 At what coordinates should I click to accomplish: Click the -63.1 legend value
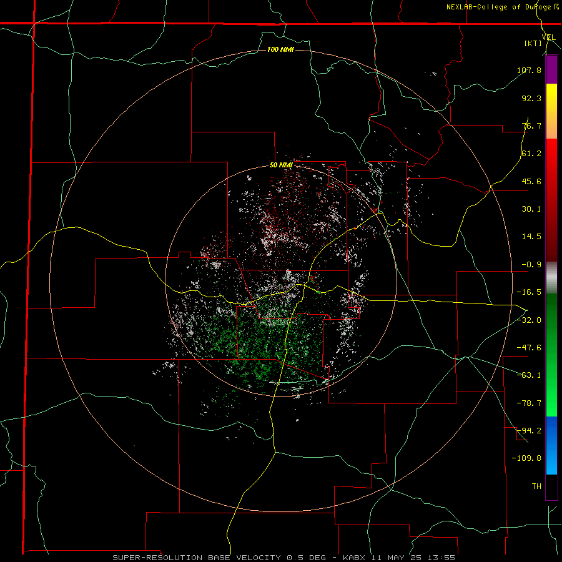click(529, 375)
